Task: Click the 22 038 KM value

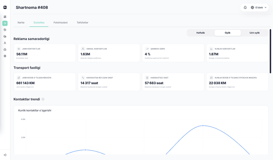Action: coord(218,83)
